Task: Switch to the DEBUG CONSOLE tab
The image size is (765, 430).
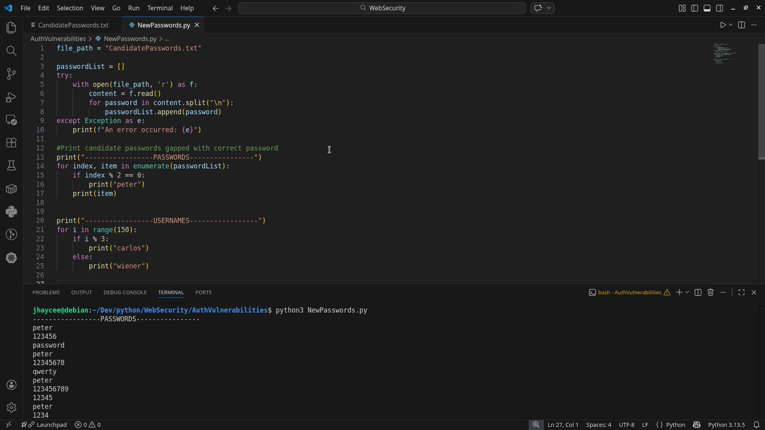Action: [x=125, y=292]
